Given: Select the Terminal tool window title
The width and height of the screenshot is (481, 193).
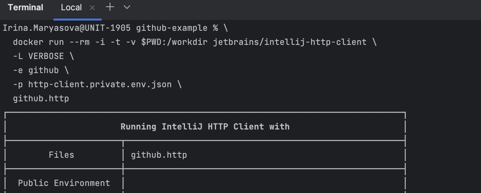Looking at the screenshot, I should [x=26, y=8].
